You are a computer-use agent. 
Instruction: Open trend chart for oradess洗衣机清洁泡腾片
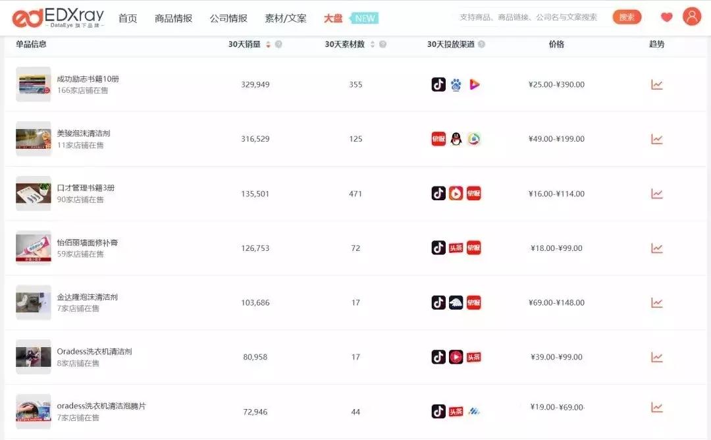656,407
